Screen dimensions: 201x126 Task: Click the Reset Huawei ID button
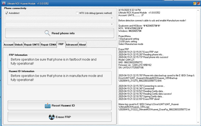(x=60, y=106)
